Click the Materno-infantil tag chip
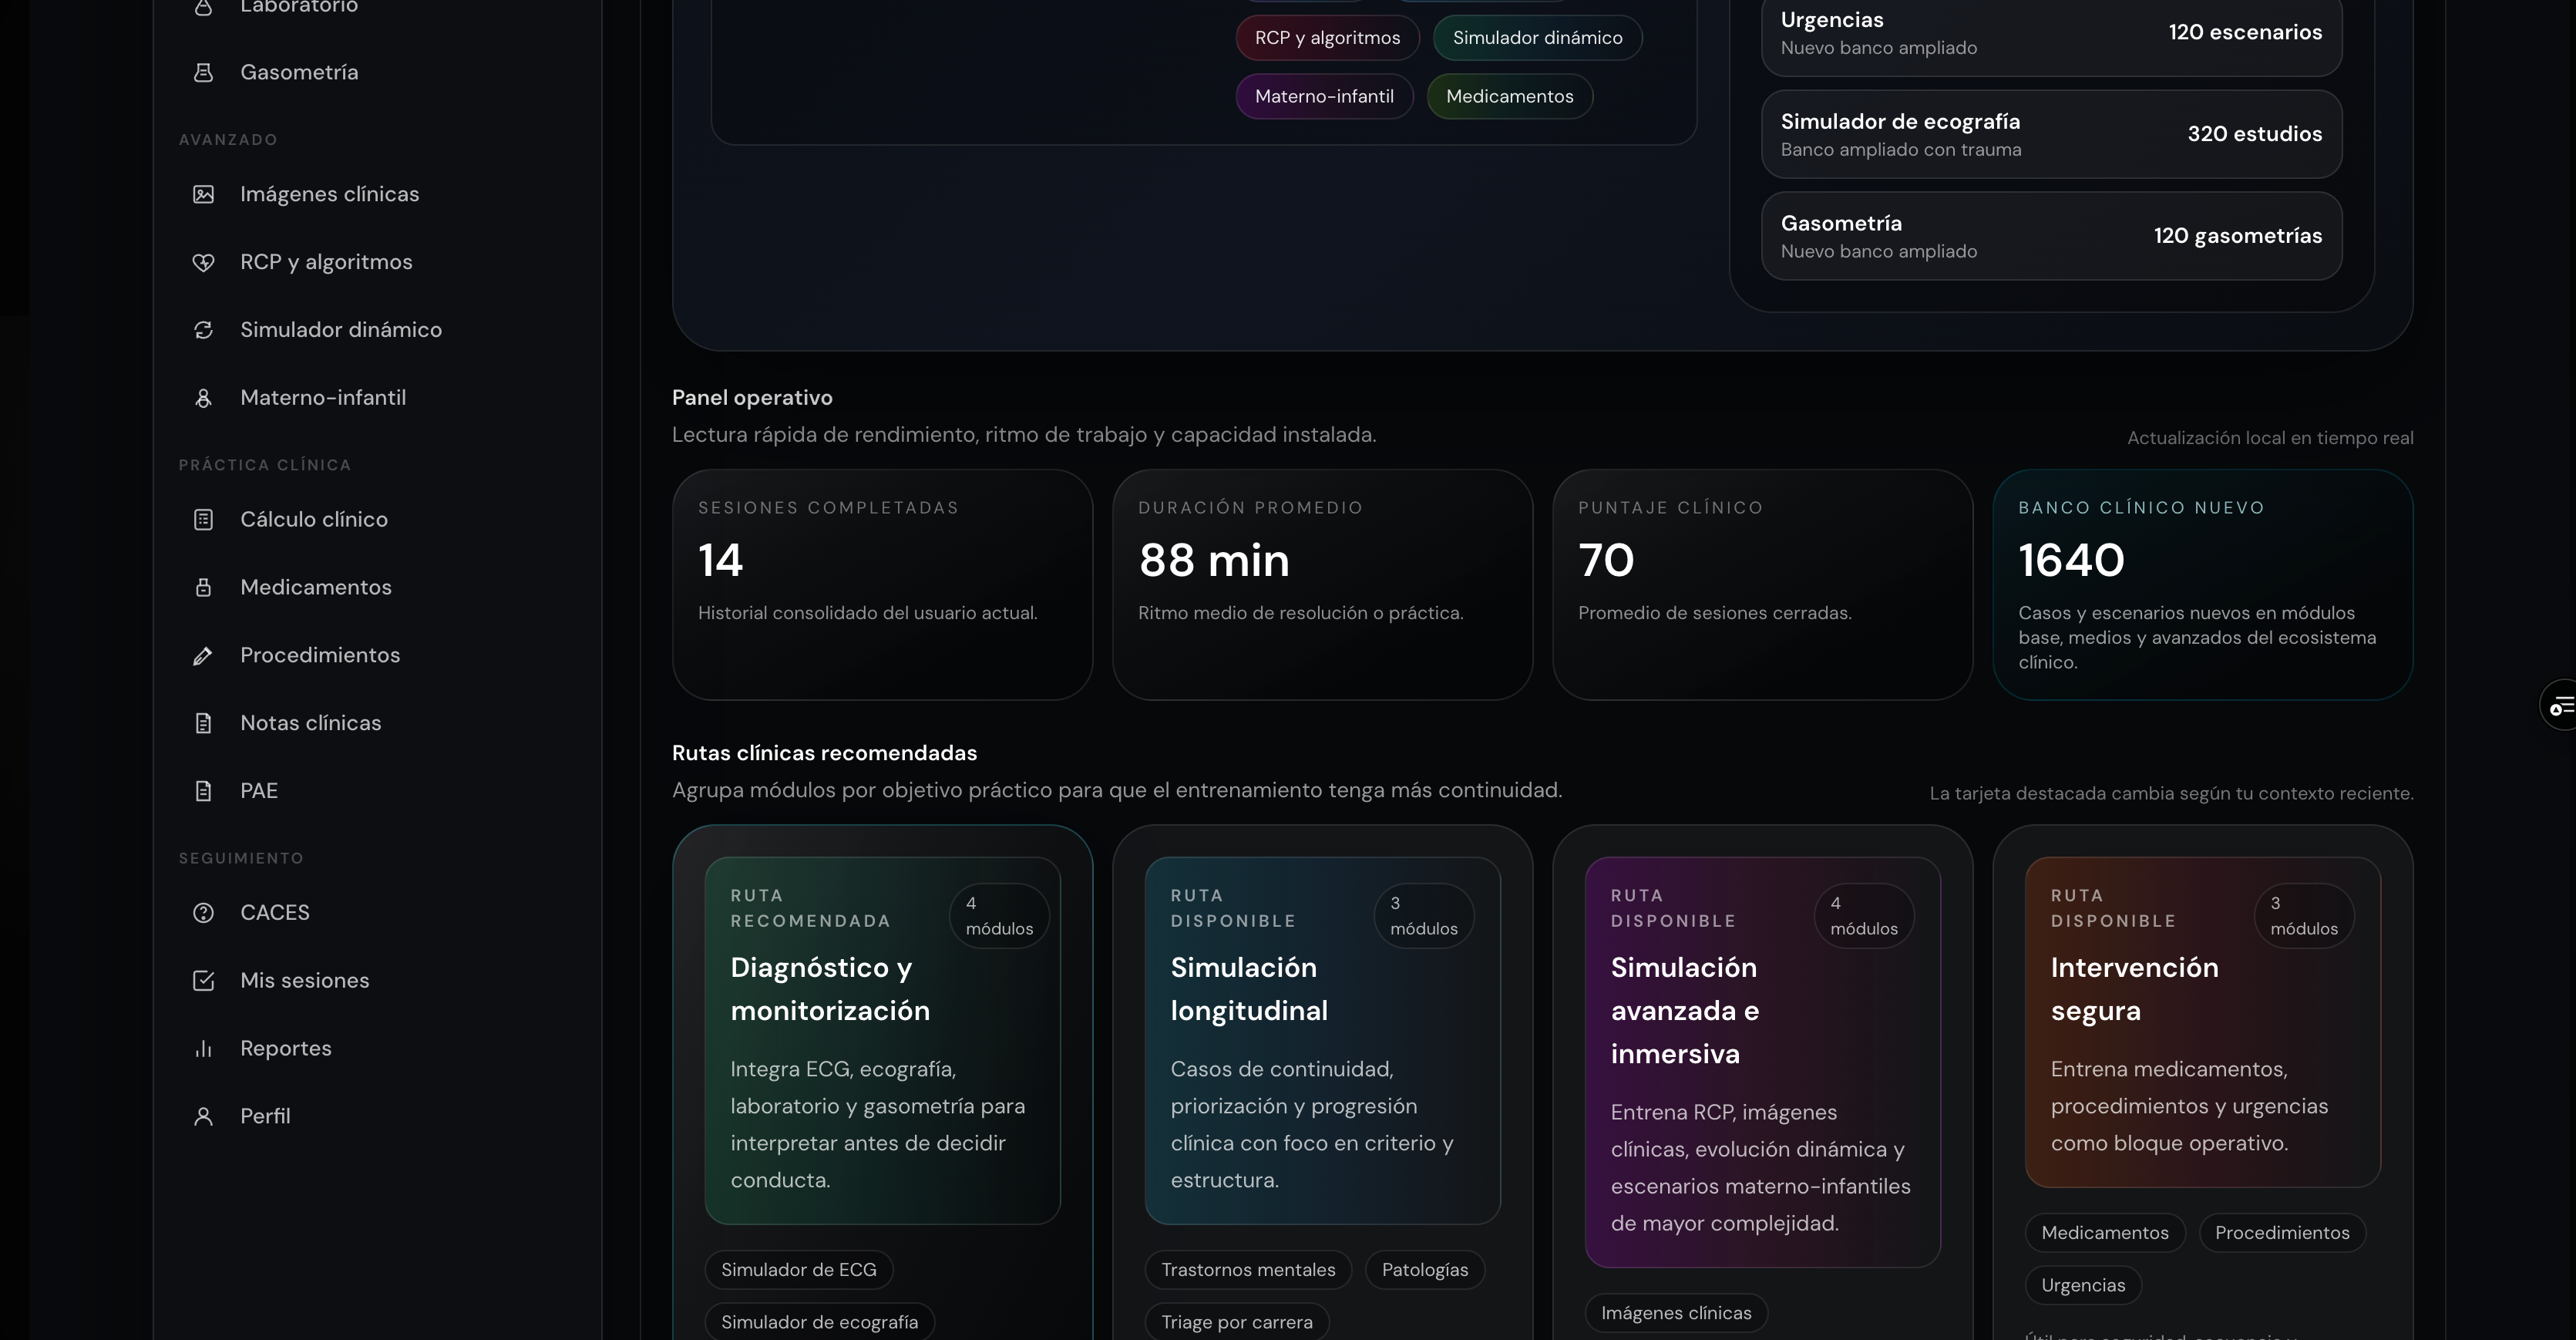2576x1340 pixels. [x=1325, y=96]
